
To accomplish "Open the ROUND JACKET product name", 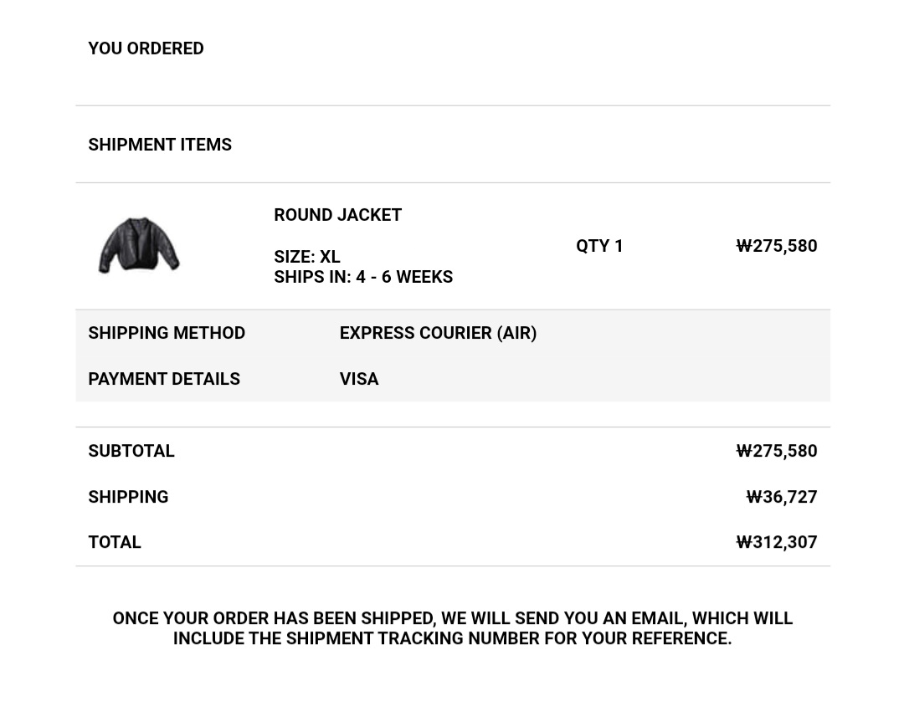I will 337,215.
